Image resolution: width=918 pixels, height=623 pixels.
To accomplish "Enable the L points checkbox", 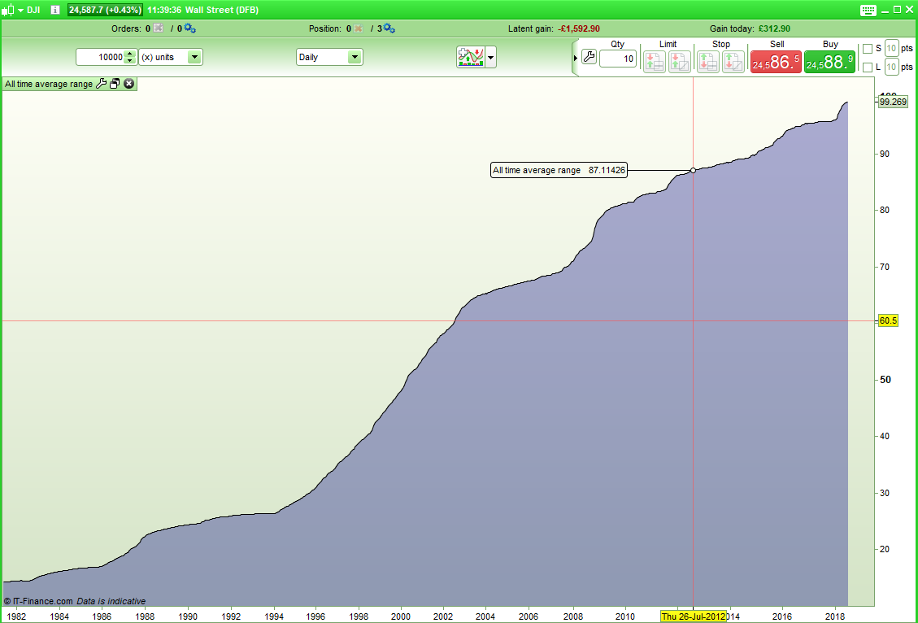I will click(x=867, y=67).
